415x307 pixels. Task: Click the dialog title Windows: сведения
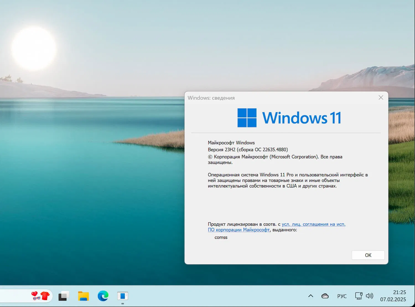tap(211, 98)
